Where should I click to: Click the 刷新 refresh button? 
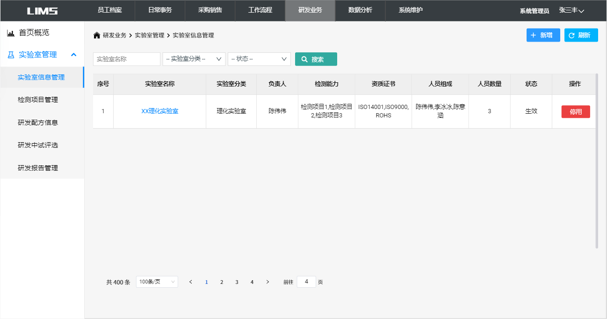pos(581,35)
